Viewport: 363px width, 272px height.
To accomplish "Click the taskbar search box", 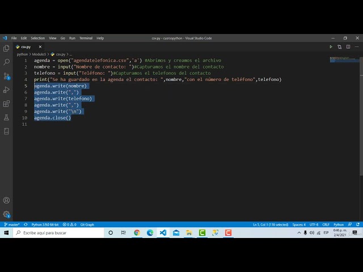I will pyautogui.click(x=58, y=233).
